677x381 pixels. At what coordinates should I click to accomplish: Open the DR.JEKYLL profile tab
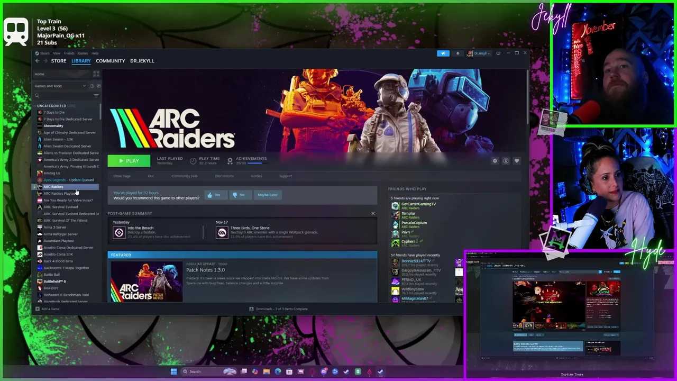pyautogui.click(x=142, y=61)
